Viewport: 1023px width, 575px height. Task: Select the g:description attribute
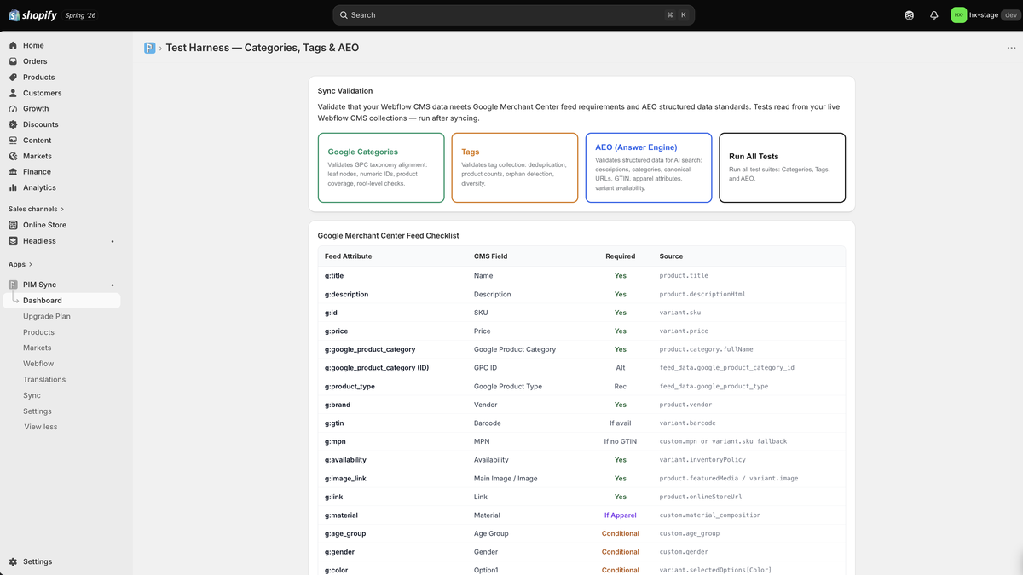click(x=347, y=295)
